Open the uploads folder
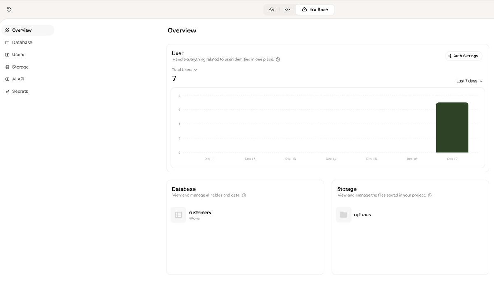The image size is (494, 287). tap(362, 215)
